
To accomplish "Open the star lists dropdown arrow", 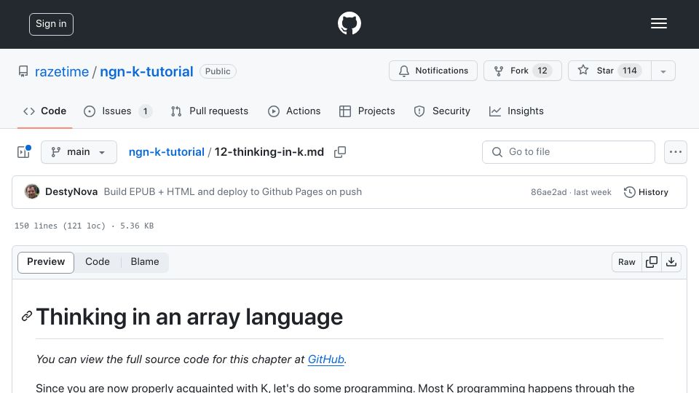I will tap(663, 71).
